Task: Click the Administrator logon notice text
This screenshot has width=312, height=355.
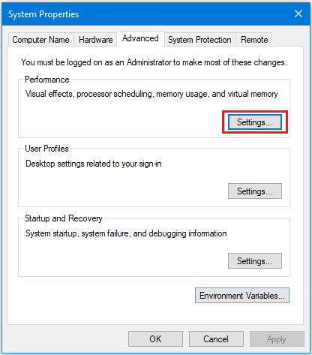Action: [x=154, y=62]
